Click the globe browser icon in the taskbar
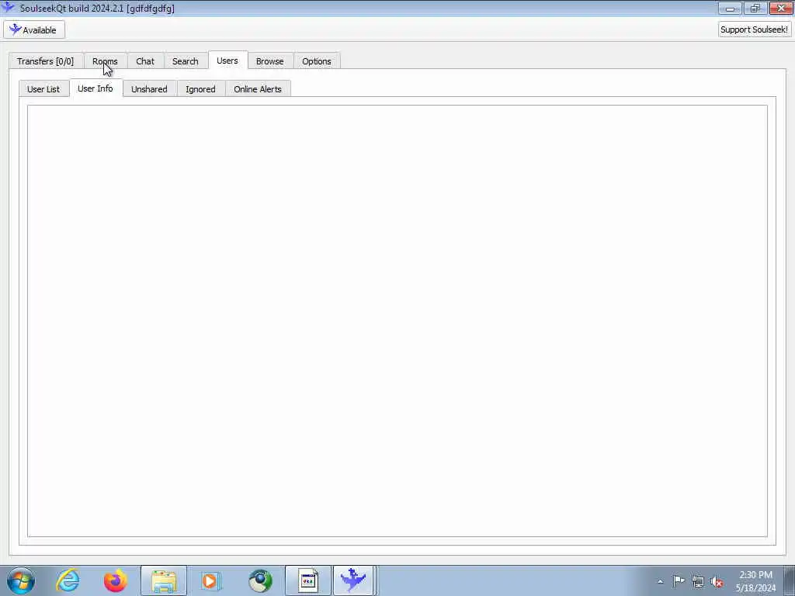Screen dimensions: 795x596 [x=260, y=580]
